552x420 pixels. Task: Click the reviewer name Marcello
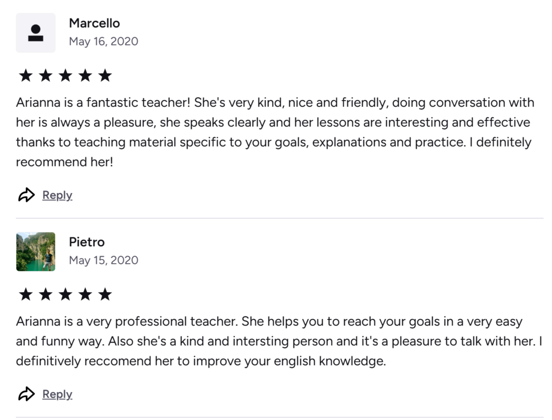[94, 23]
